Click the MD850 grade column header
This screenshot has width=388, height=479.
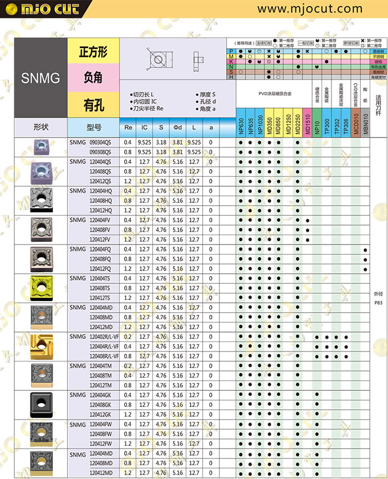[279, 123]
